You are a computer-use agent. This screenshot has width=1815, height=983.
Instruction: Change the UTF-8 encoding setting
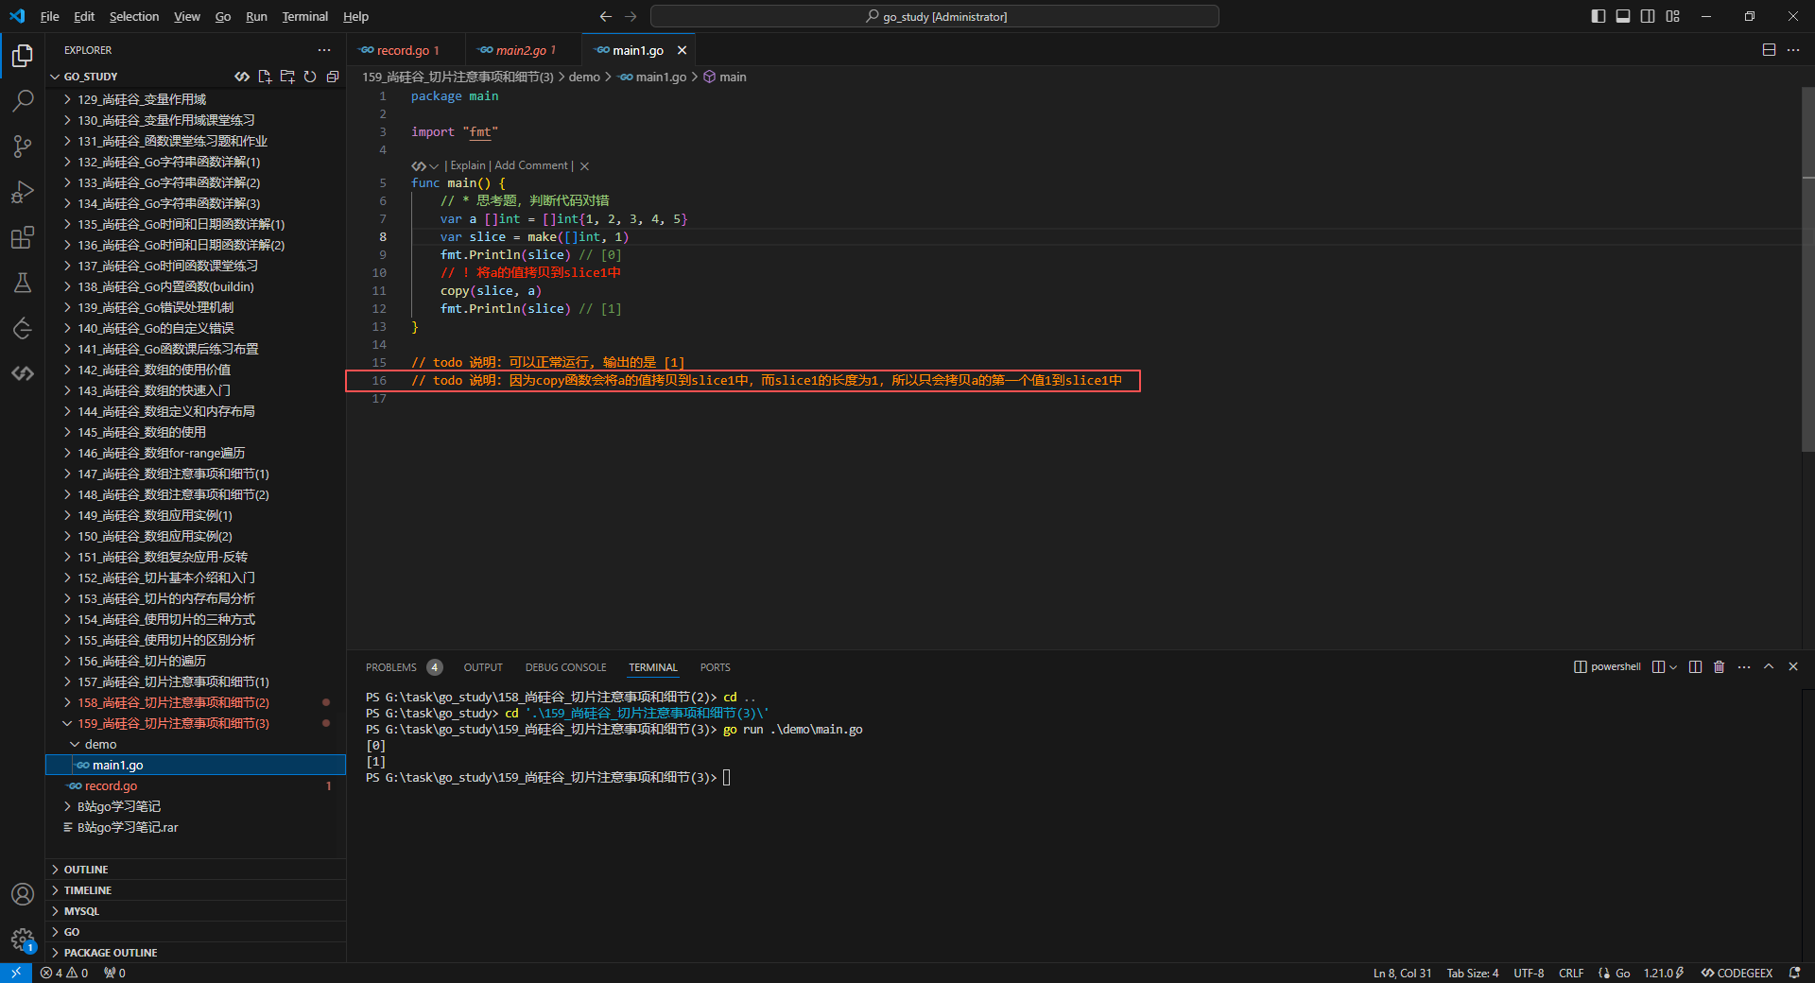[1529, 973]
